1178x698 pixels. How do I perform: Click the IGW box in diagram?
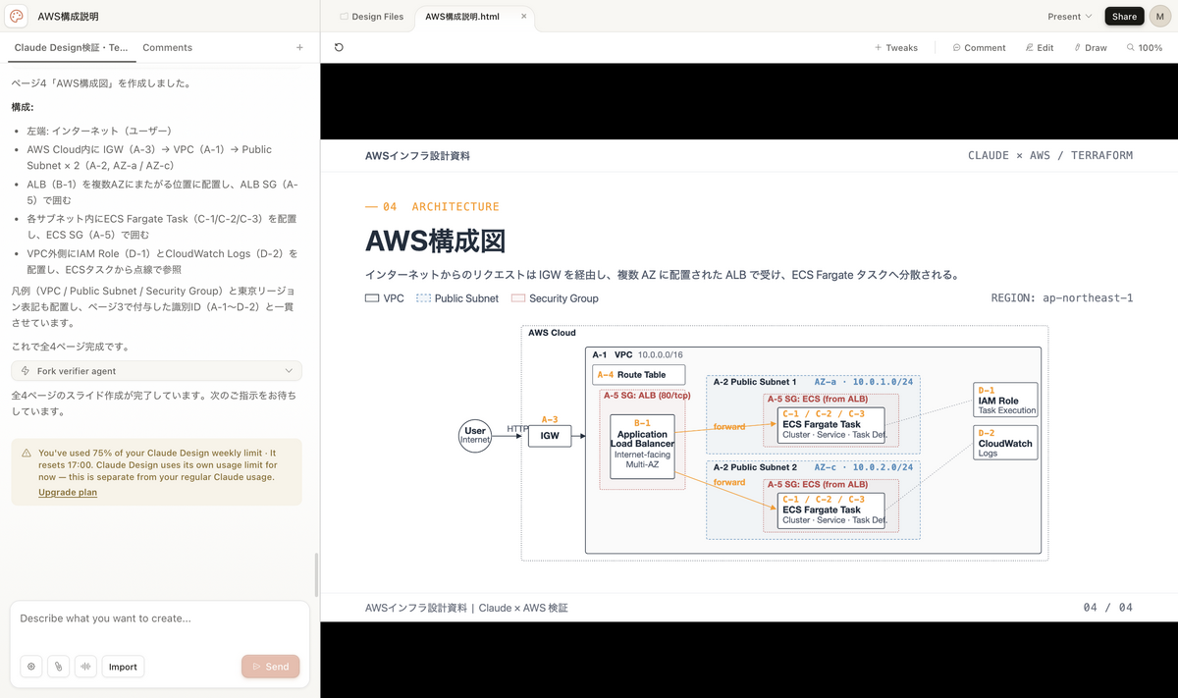(550, 436)
